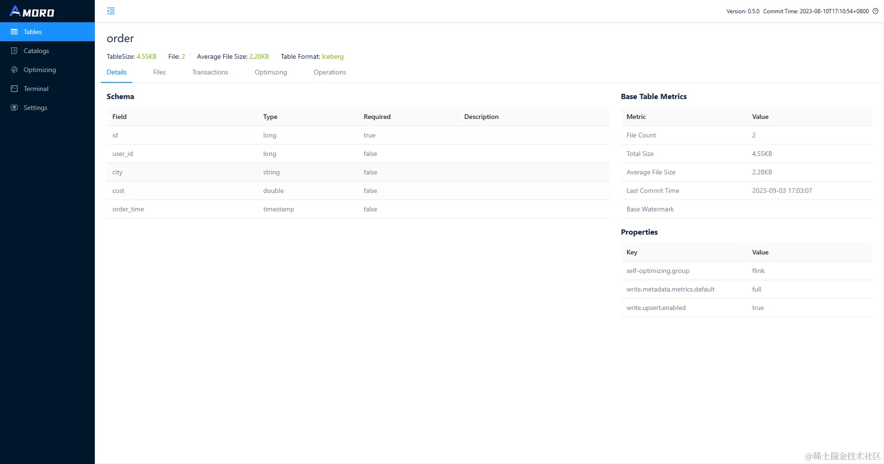Click the Table Format value Iceberg
884x464 pixels.
point(333,56)
